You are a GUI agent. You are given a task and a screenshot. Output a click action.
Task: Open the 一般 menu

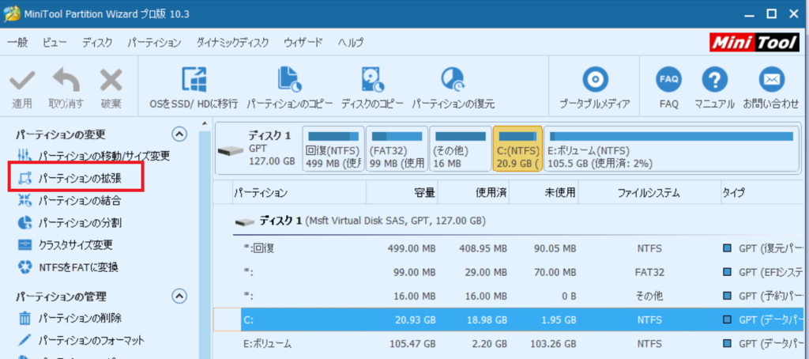click(17, 43)
